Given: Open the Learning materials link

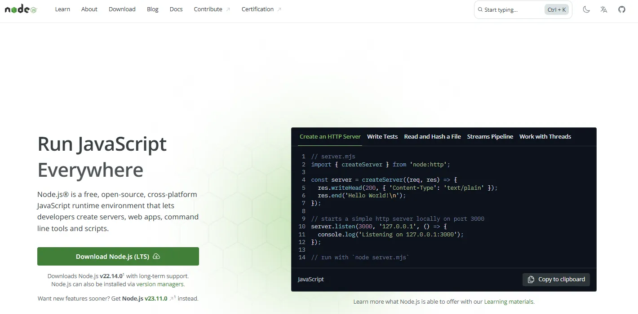Looking at the screenshot, I should pos(509,301).
